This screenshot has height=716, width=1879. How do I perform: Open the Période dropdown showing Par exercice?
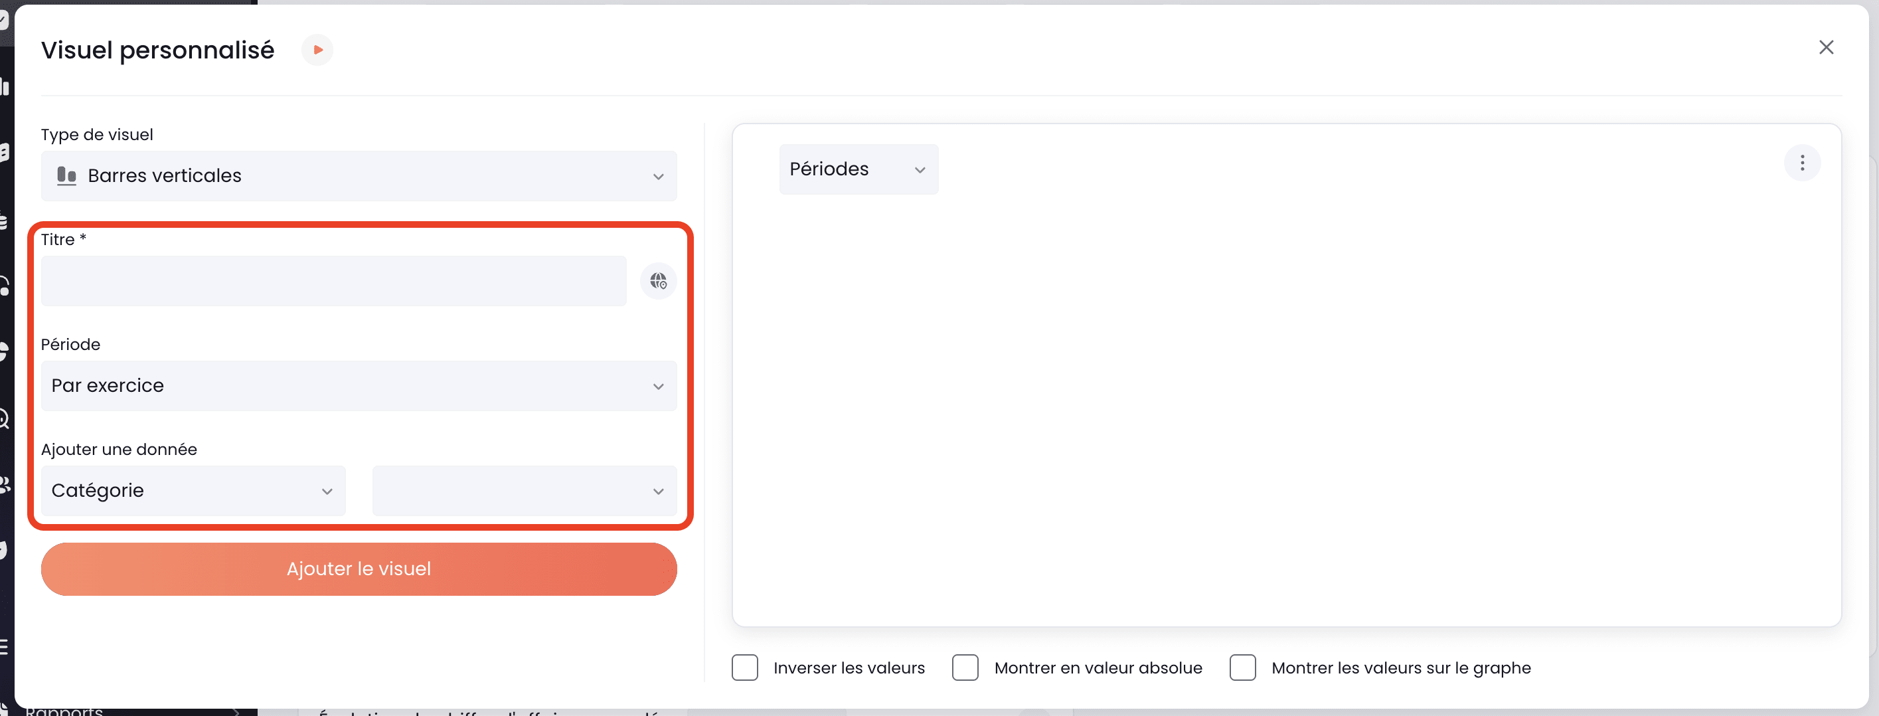(x=359, y=386)
